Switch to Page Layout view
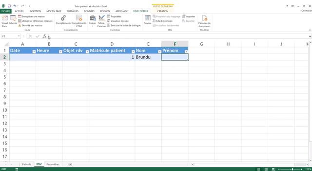The image size is (312, 175). click(266, 169)
